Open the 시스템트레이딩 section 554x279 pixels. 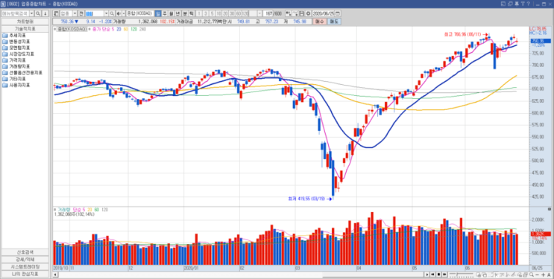click(x=25, y=266)
